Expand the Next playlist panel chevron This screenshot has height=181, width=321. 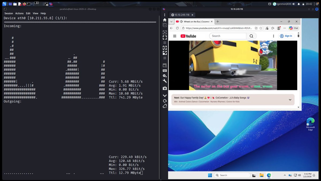click(x=290, y=100)
